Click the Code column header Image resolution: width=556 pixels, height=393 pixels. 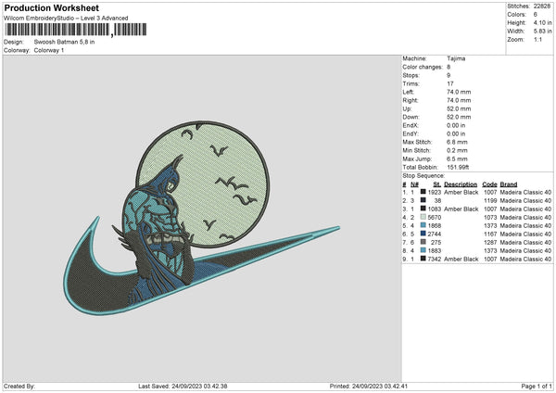coord(489,184)
